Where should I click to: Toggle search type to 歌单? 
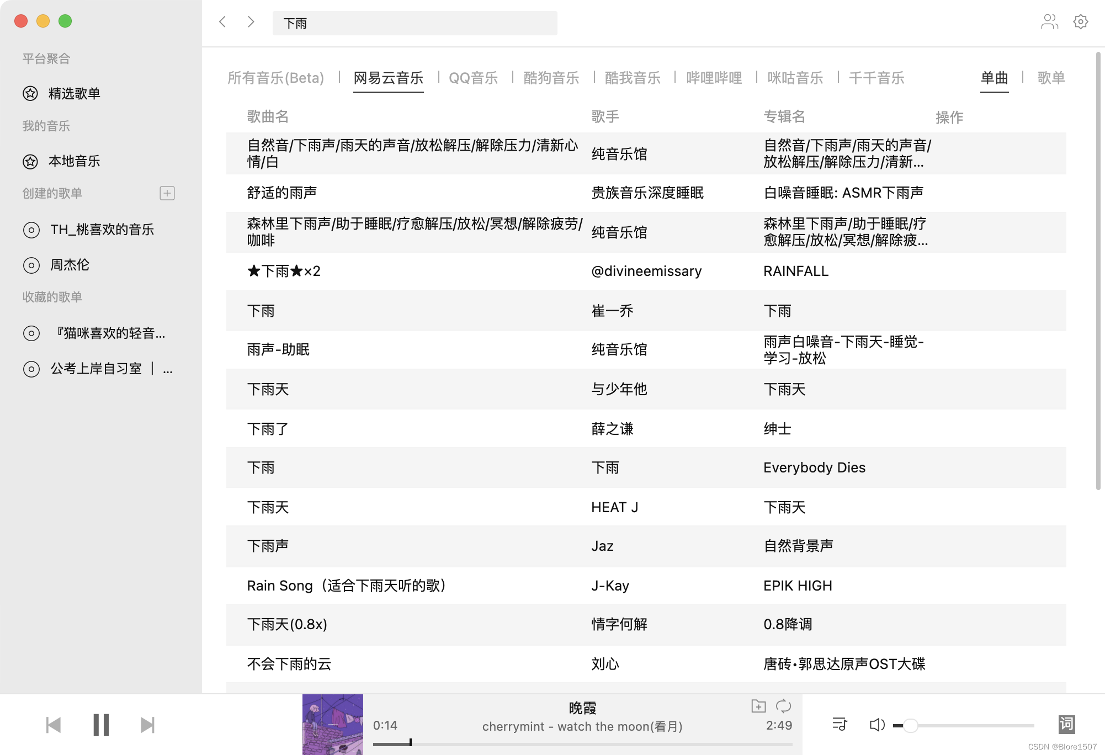tap(1050, 78)
